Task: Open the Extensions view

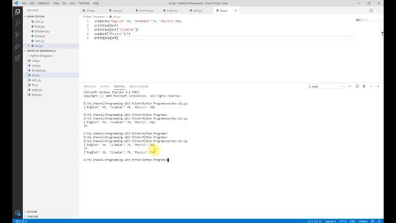Action: click(x=17, y=58)
